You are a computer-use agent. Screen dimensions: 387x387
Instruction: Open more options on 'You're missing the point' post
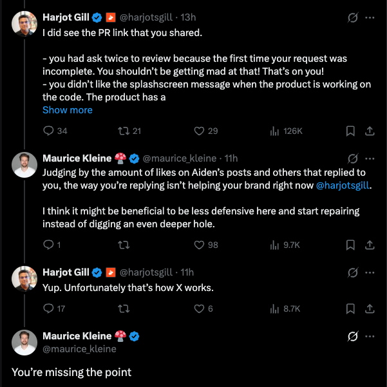[x=370, y=336]
